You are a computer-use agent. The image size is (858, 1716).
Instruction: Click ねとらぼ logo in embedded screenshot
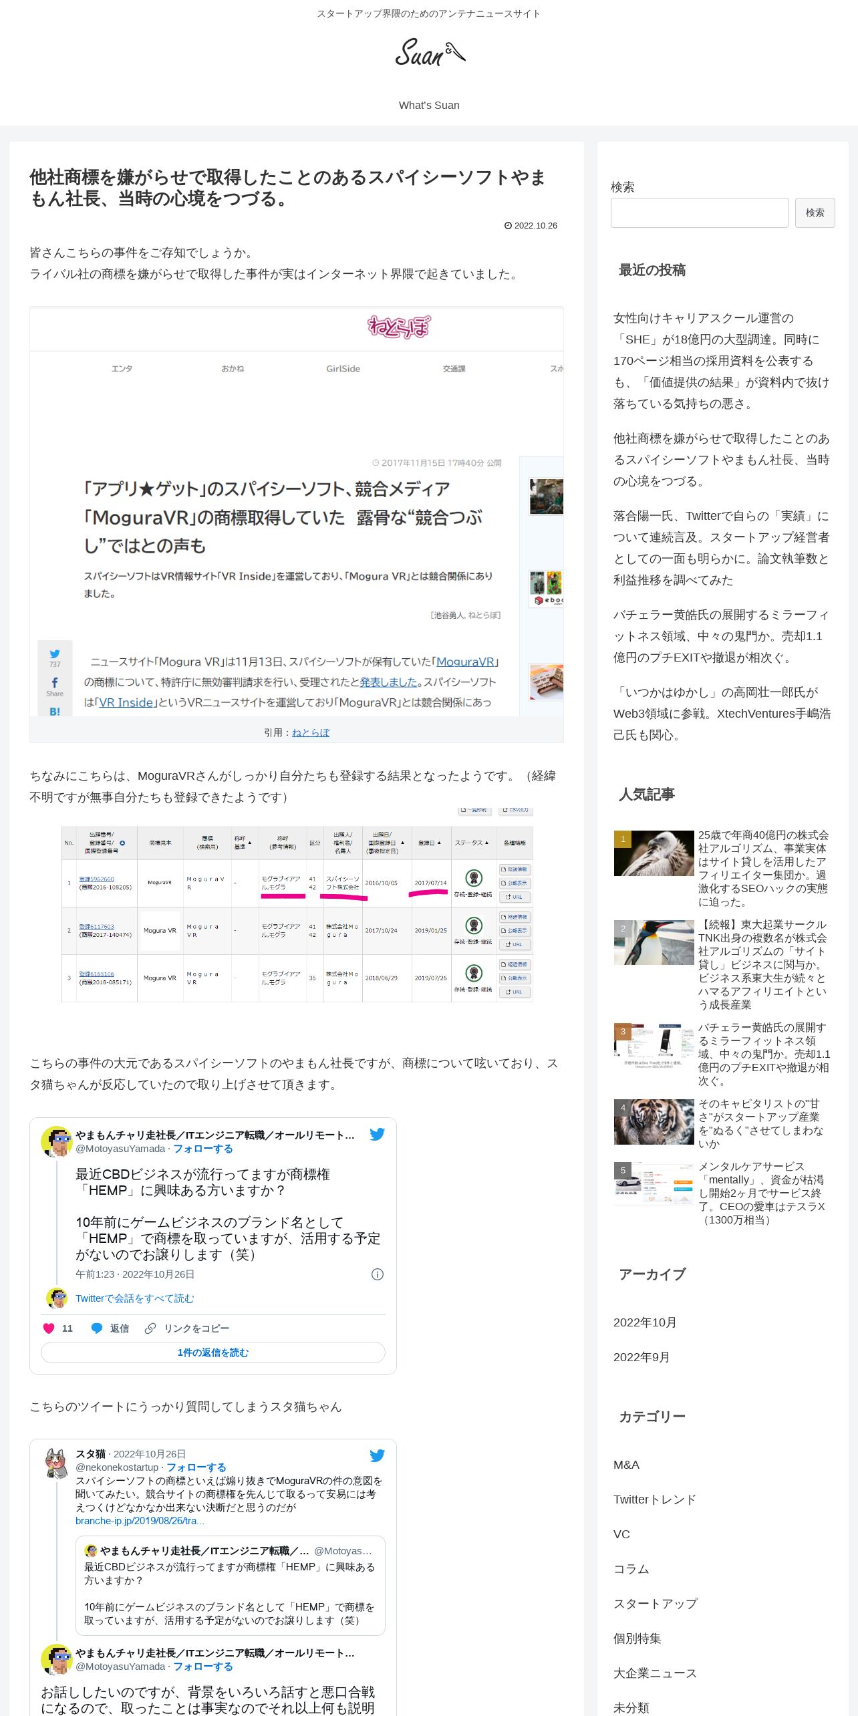[399, 327]
